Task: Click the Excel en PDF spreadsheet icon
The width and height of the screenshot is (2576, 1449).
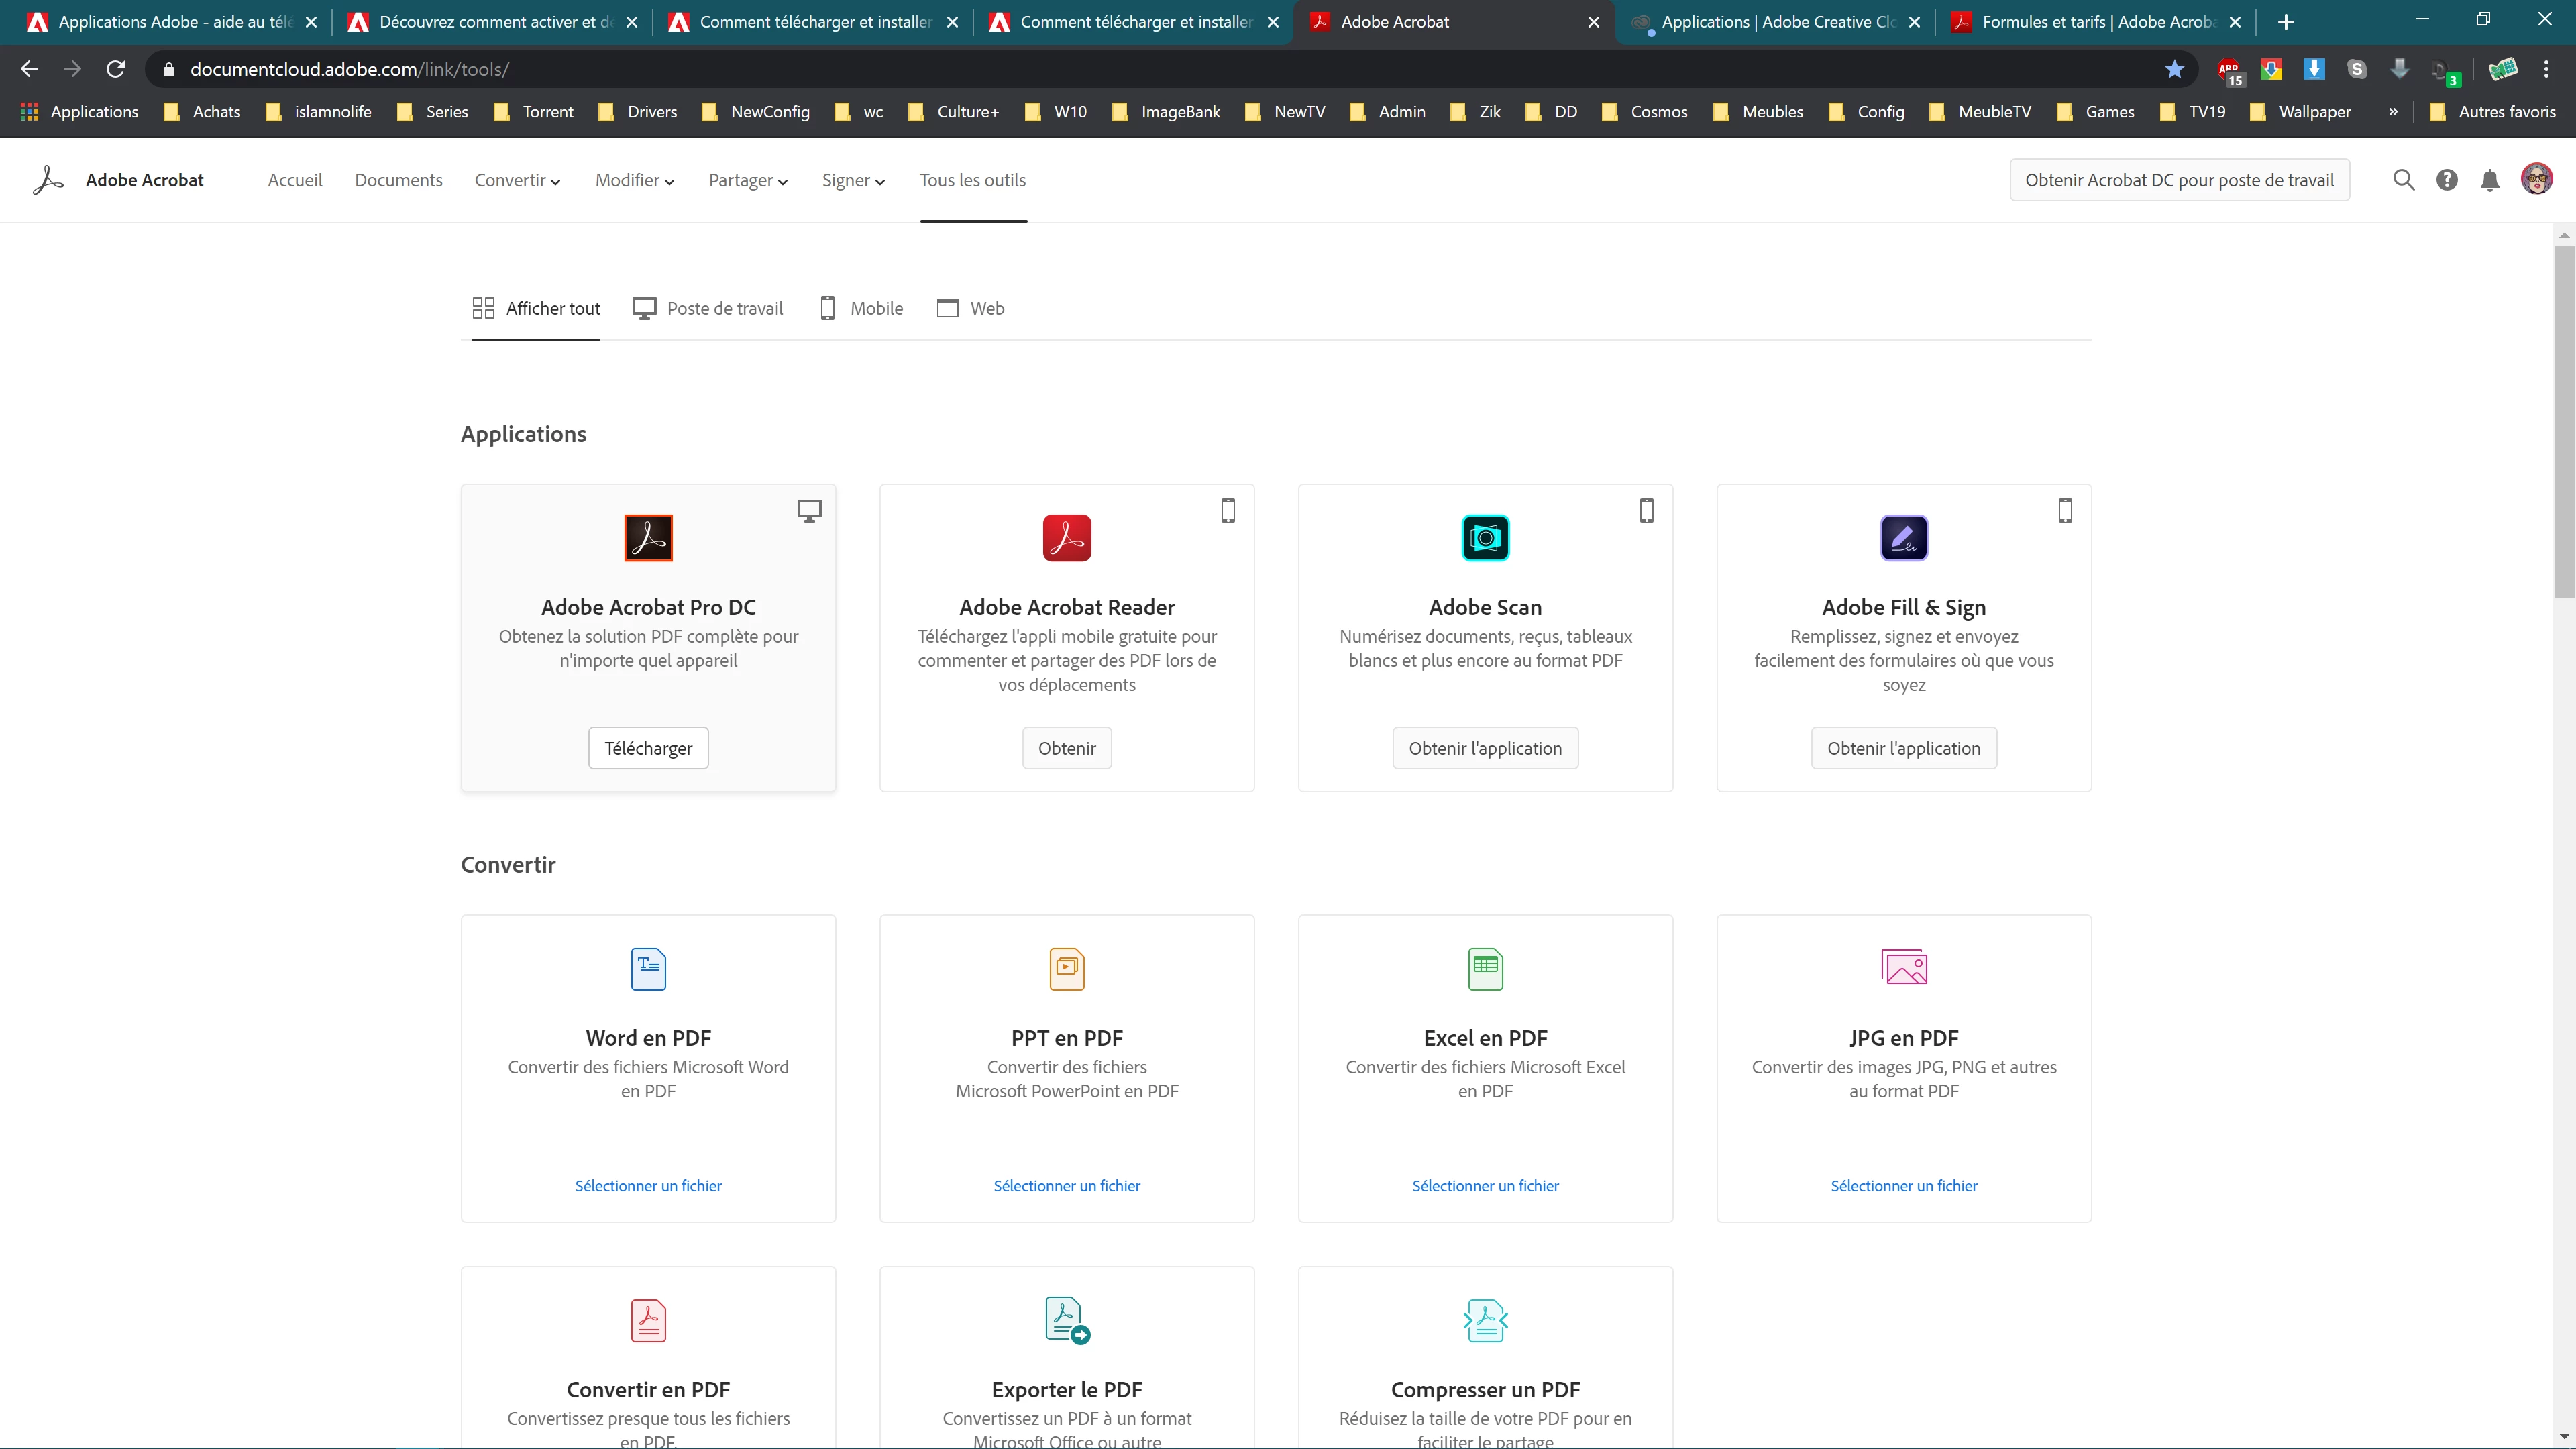Action: pos(1485,969)
